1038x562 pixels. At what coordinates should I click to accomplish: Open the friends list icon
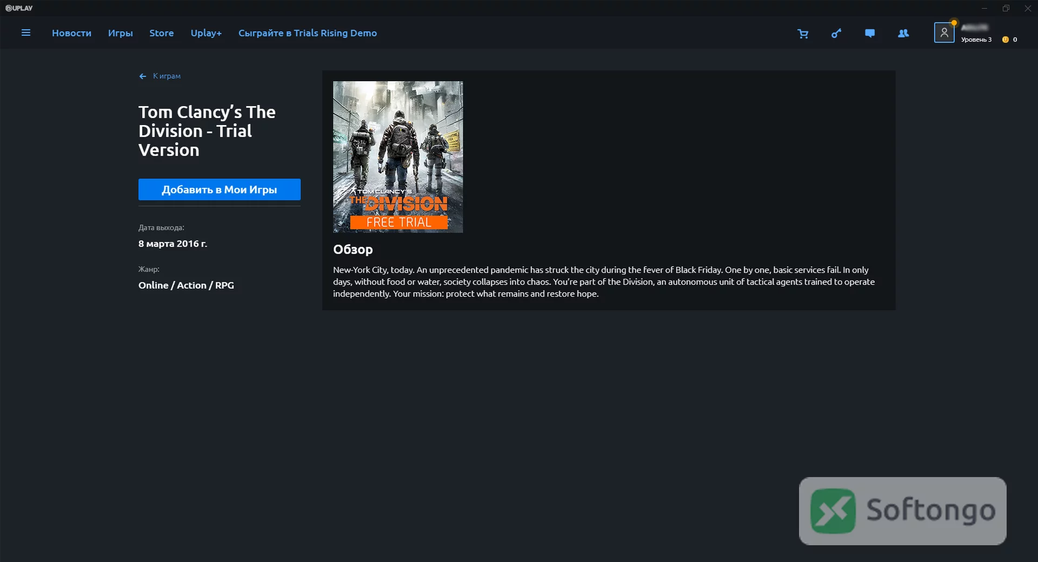(x=903, y=34)
